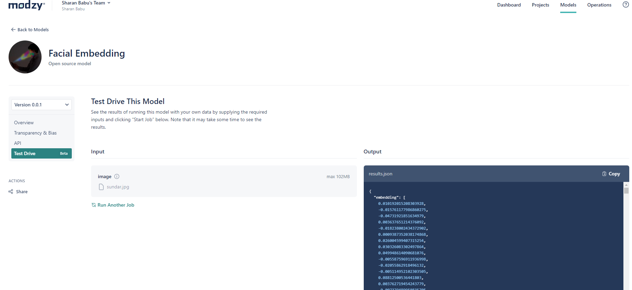Click the max 102MB label
The height and width of the screenshot is (290, 632).
click(x=338, y=176)
